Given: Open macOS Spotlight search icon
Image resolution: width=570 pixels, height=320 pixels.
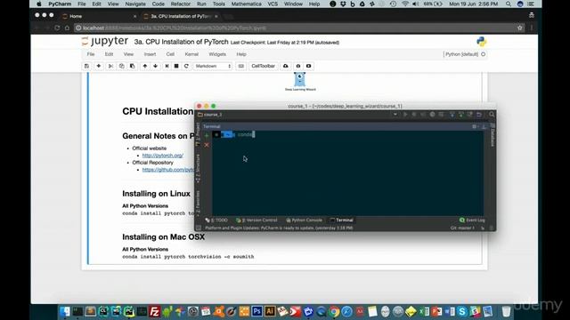Looking at the screenshot, I should [509, 4].
